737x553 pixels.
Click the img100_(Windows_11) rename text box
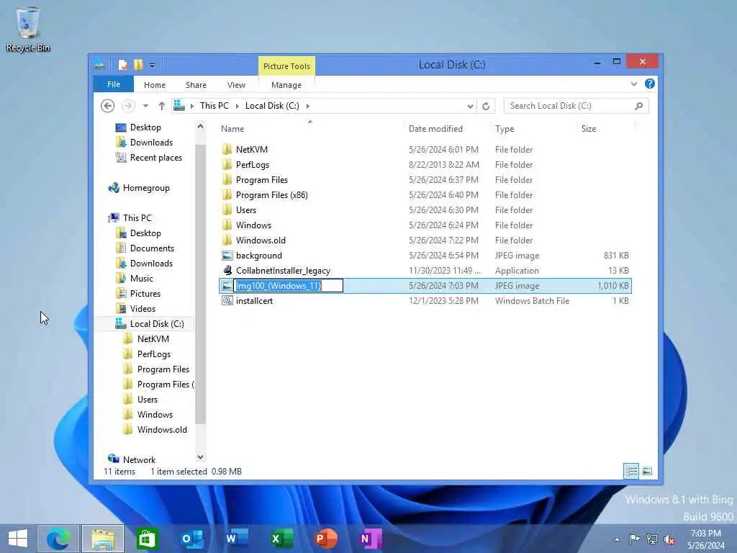click(x=288, y=285)
